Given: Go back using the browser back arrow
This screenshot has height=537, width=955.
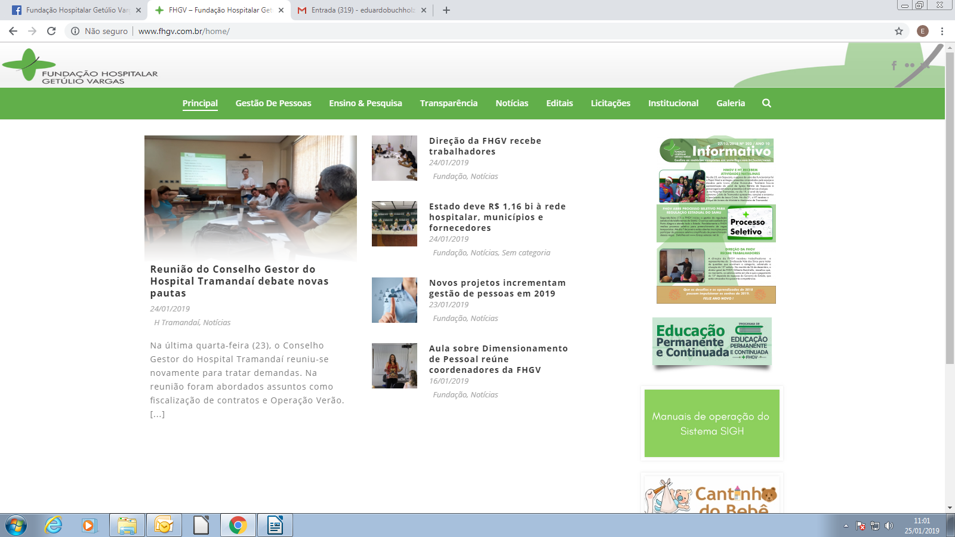Looking at the screenshot, I should [13, 31].
